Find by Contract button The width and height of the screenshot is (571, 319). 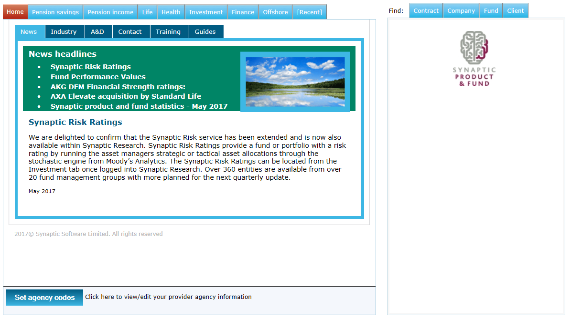(426, 10)
